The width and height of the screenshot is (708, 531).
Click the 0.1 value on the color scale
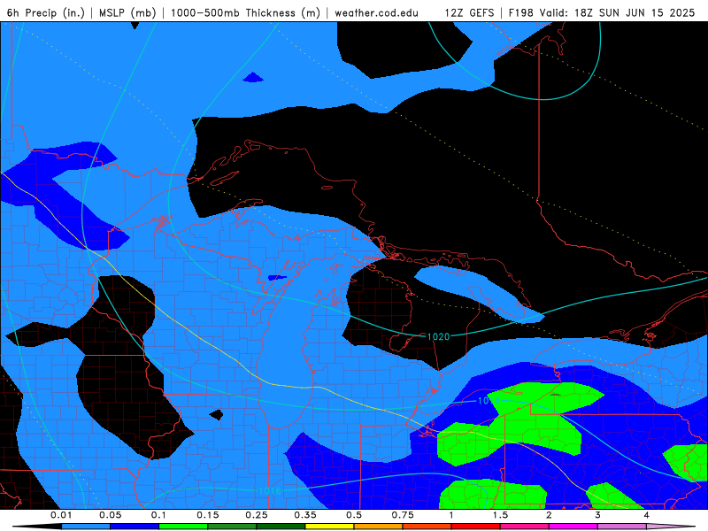pyautogui.click(x=158, y=515)
